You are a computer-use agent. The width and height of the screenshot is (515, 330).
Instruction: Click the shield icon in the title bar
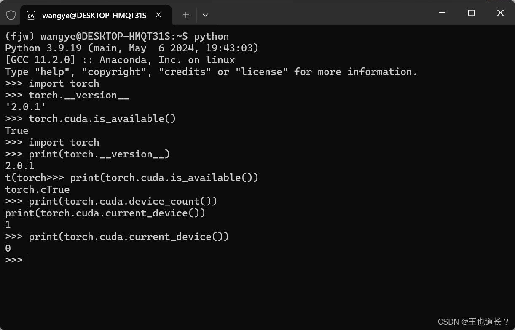pos(11,15)
